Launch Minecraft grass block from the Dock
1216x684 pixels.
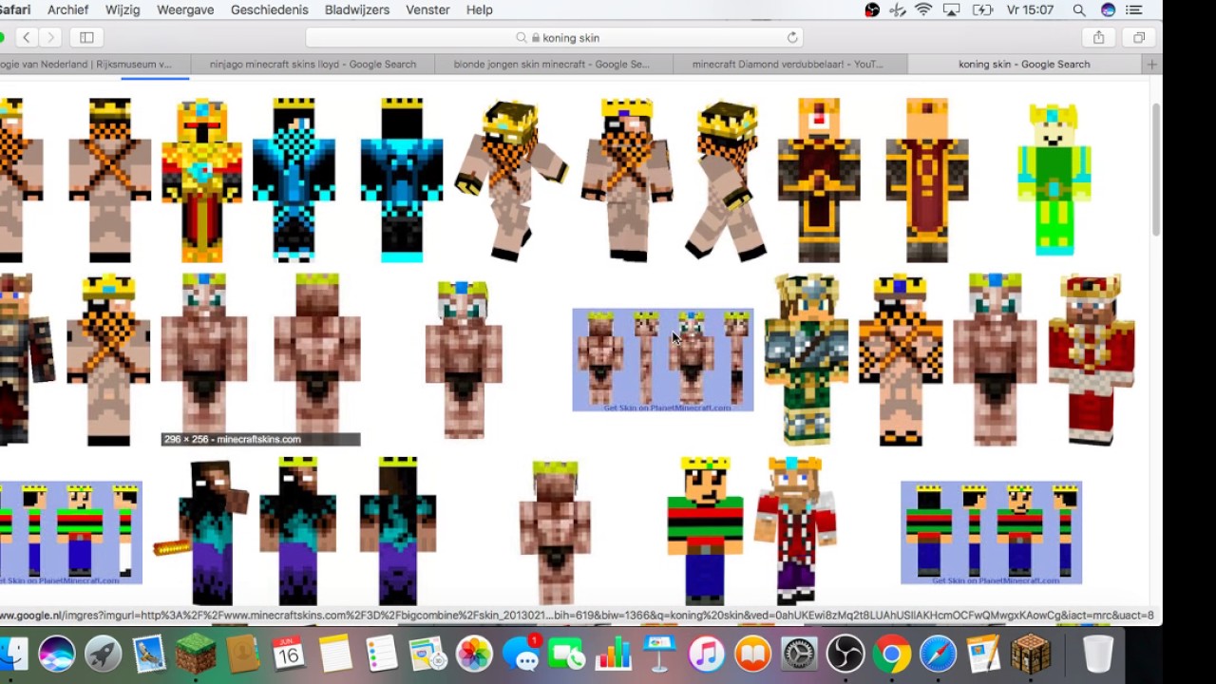(x=197, y=654)
